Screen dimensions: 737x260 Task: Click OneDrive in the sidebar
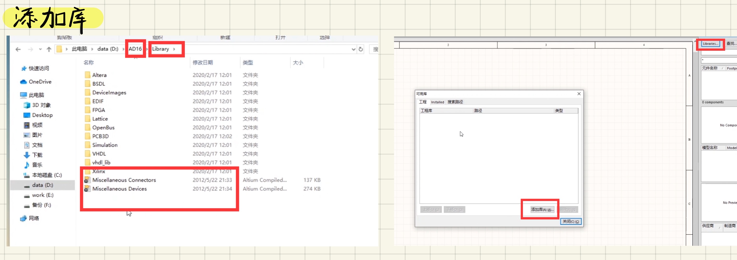point(40,82)
